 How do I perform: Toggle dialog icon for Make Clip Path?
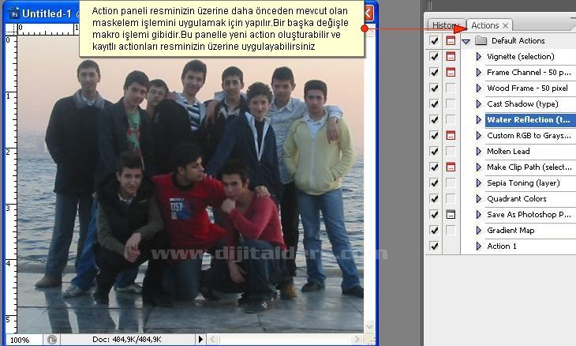tap(451, 167)
